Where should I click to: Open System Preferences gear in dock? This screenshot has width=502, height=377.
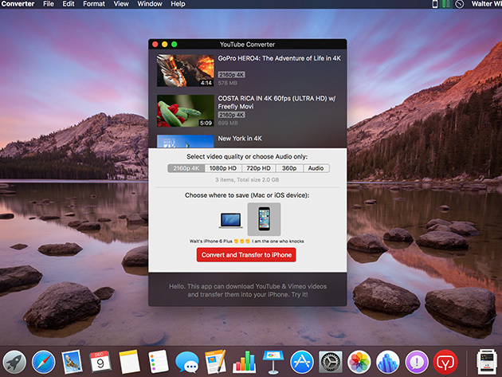pos(330,362)
